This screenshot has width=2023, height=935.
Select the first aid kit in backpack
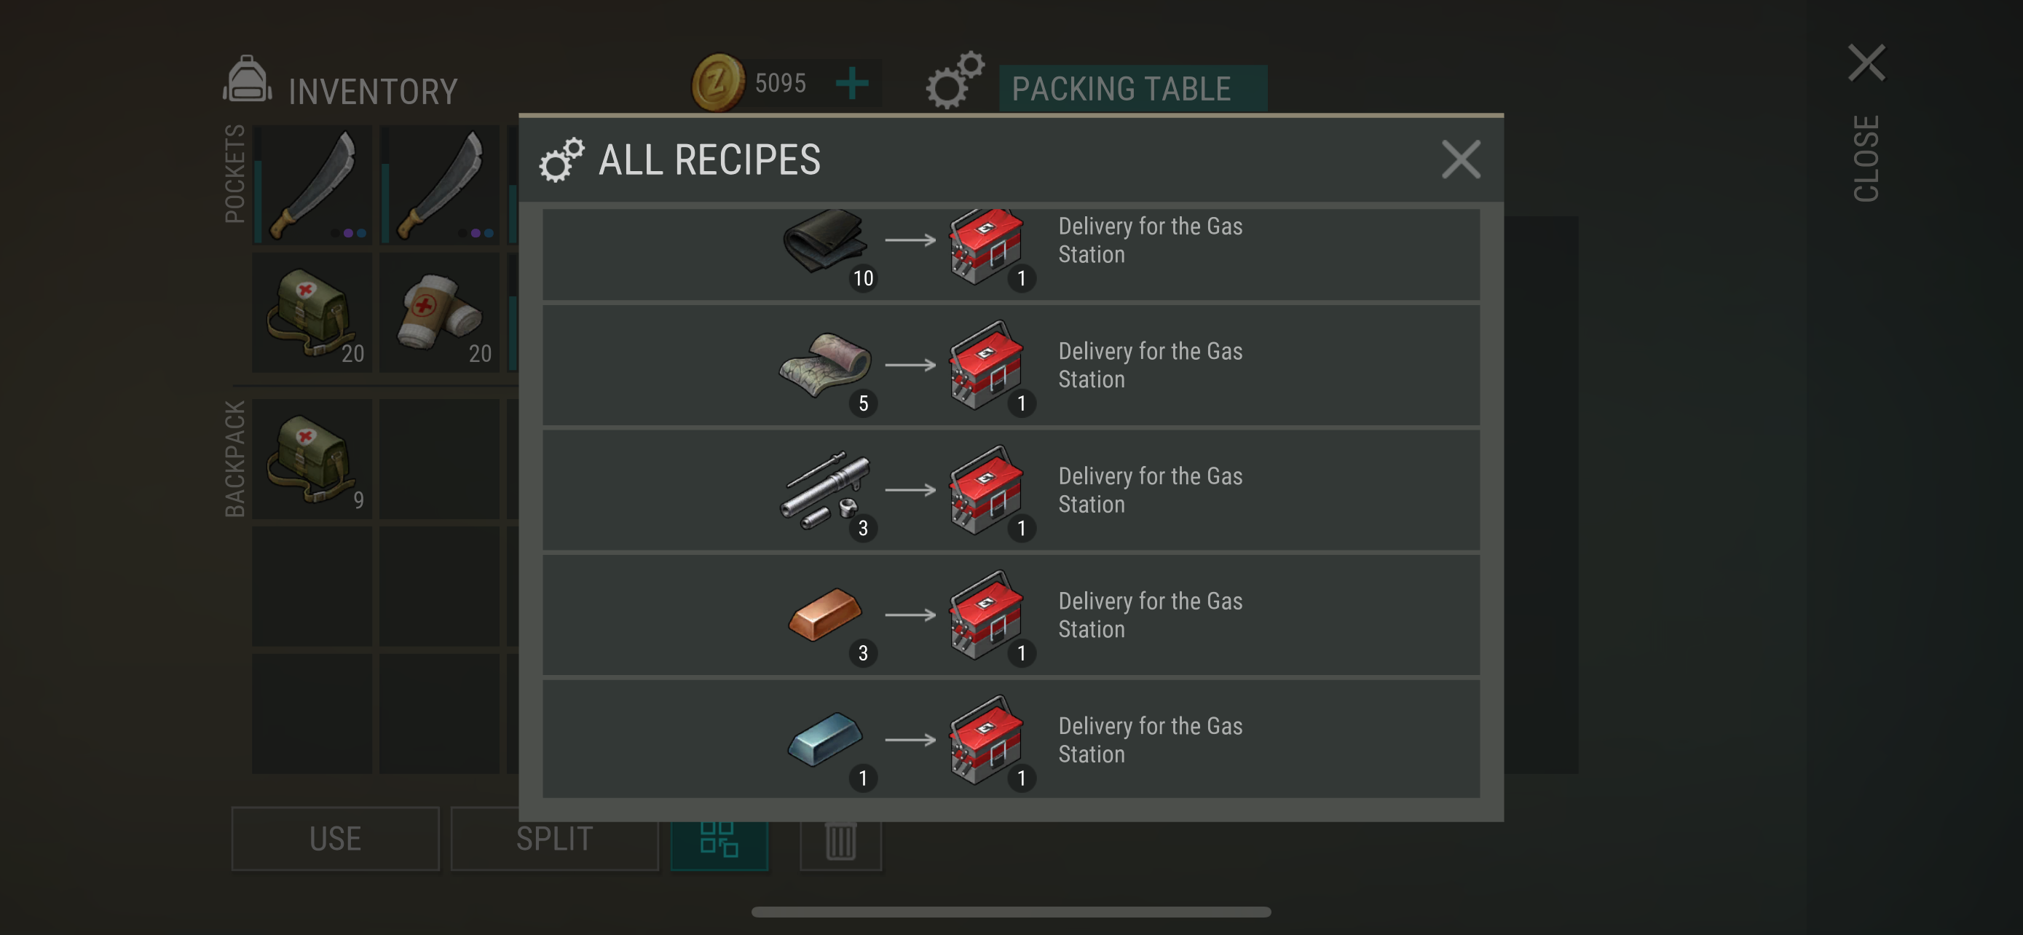(x=312, y=459)
